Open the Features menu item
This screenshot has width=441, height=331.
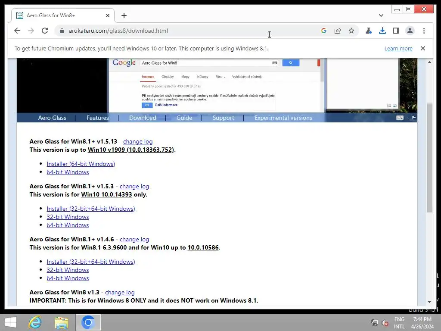[x=98, y=118]
